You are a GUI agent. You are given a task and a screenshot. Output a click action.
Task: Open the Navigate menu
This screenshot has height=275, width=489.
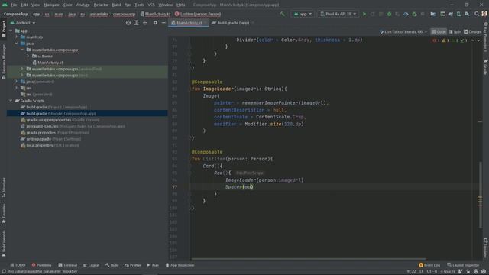pyautogui.click(x=51, y=5)
